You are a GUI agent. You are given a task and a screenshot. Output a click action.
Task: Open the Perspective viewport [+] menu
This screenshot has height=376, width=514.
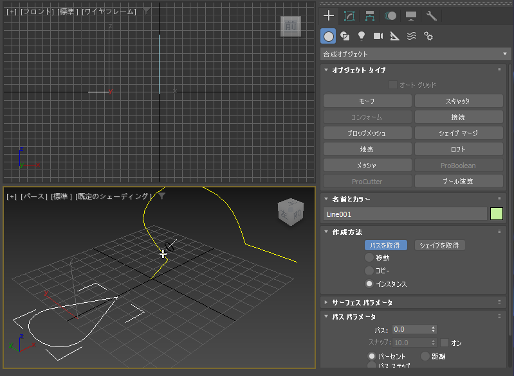pyautogui.click(x=12, y=196)
